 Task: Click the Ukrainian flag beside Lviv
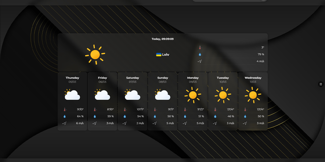(158, 54)
